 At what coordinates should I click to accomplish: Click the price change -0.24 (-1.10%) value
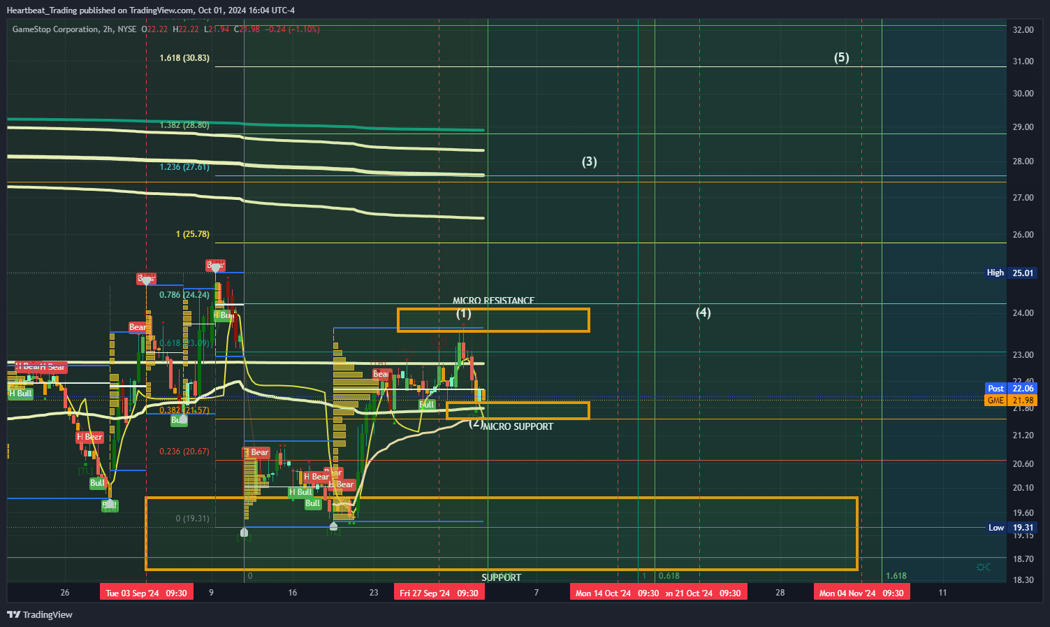click(x=291, y=29)
